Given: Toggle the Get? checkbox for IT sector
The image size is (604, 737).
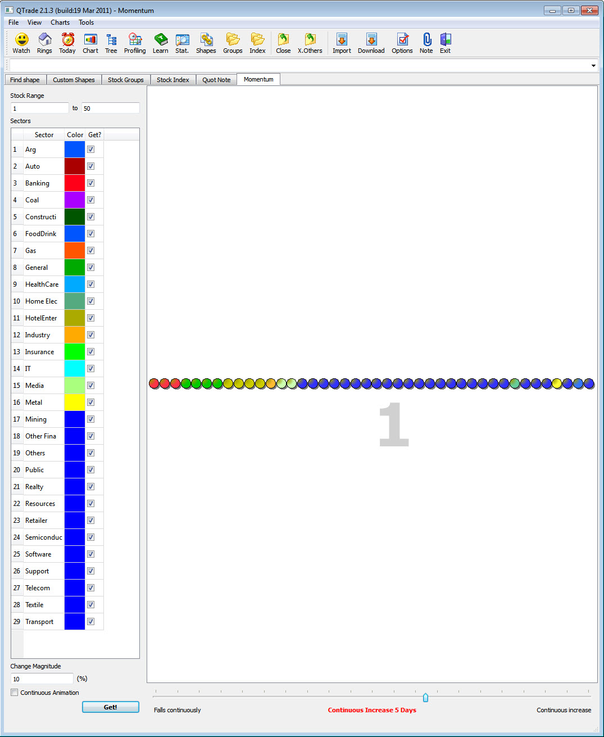Looking at the screenshot, I should click(x=90, y=368).
